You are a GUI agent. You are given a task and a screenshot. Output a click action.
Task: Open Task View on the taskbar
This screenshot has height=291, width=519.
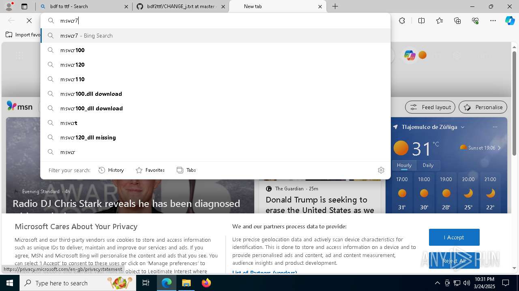click(146, 283)
